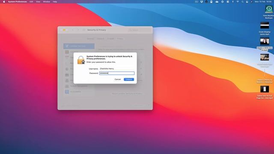Viewport: 274px width, 154px height.
Task: Select the Media+ With Zoe video thumbnail
Action: [x=265, y=42]
